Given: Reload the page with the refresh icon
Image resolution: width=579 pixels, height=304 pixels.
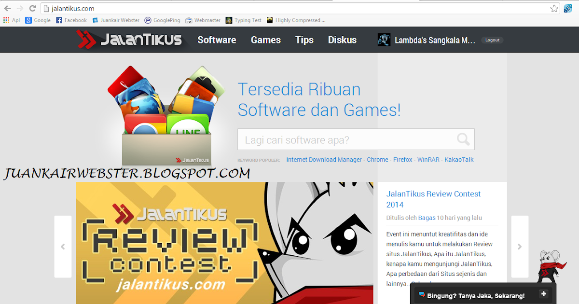Looking at the screenshot, I should [32, 8].
